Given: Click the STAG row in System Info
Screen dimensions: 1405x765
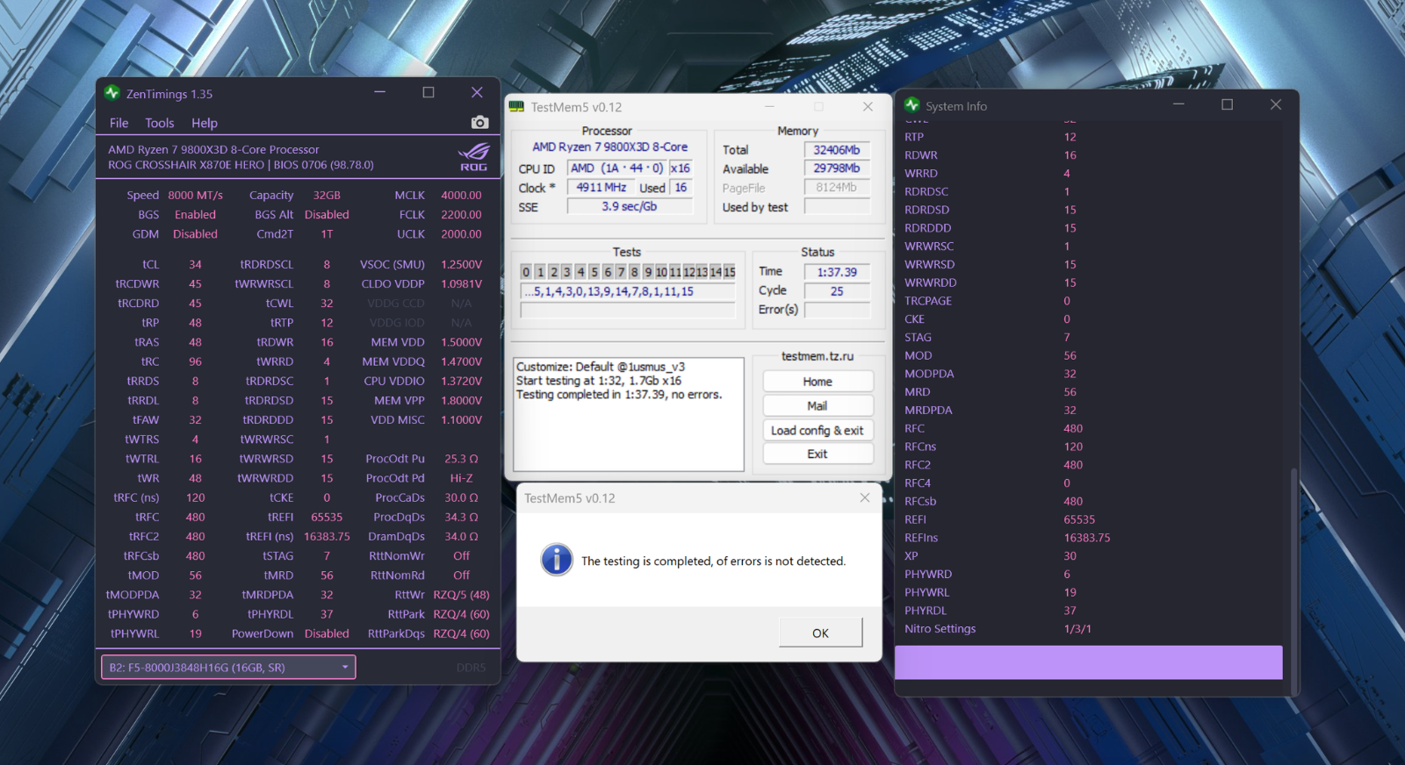Looking at the screenshot, I should tap(1089, 338).
